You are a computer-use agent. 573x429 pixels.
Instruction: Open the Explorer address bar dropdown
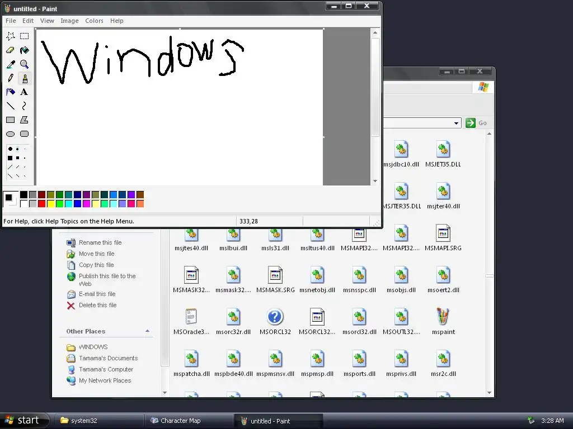456,123
